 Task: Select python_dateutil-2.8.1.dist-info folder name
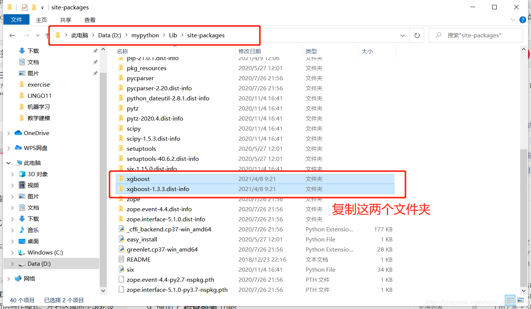point(168,98)
